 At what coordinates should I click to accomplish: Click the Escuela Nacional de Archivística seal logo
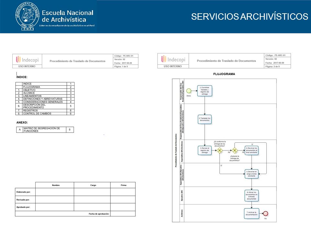point(27,16)
